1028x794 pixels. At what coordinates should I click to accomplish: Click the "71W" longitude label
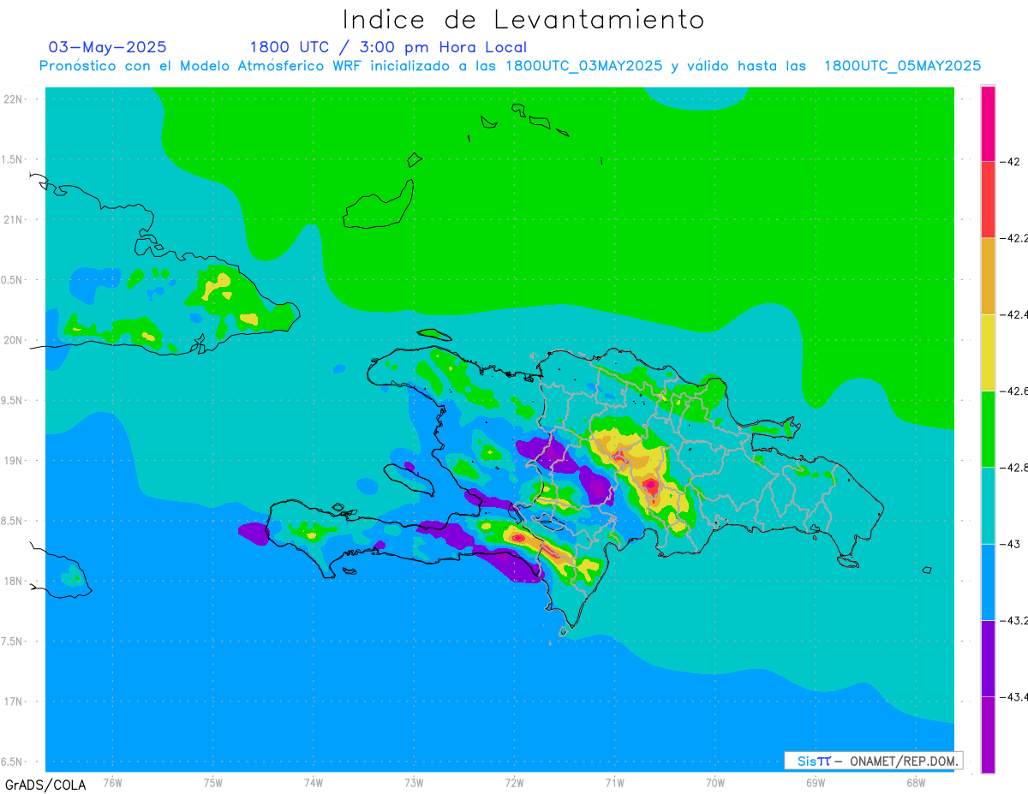[x=614, y=782]
